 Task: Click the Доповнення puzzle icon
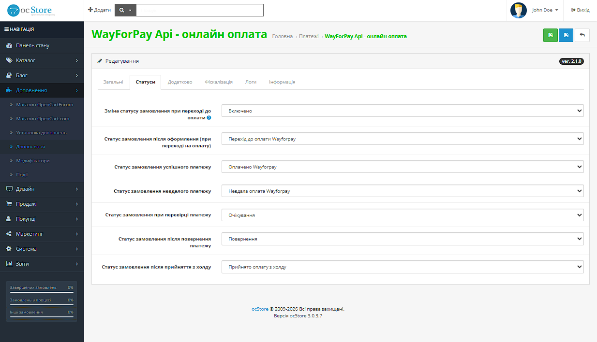point(9,90)
